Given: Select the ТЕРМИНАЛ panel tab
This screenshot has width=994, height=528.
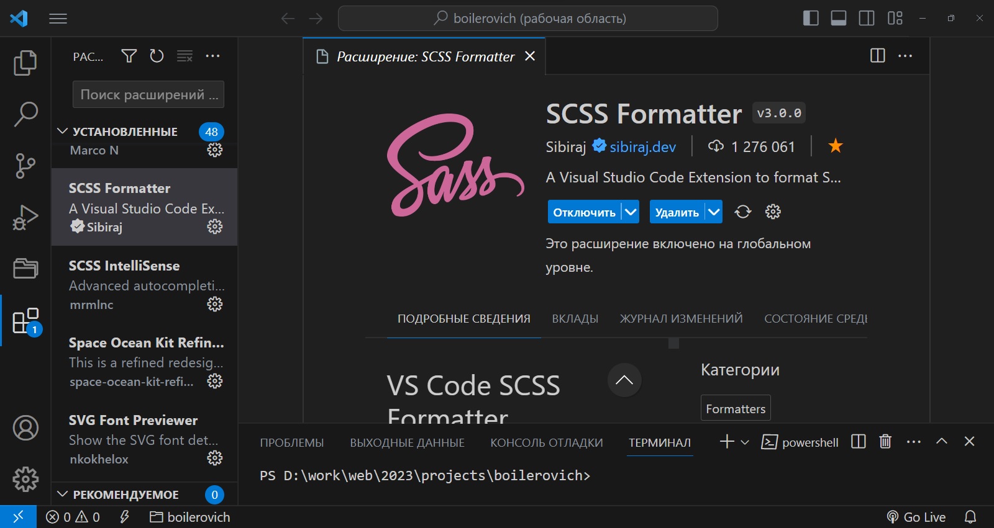Looking at the screenshot, I should click(660, 442).
